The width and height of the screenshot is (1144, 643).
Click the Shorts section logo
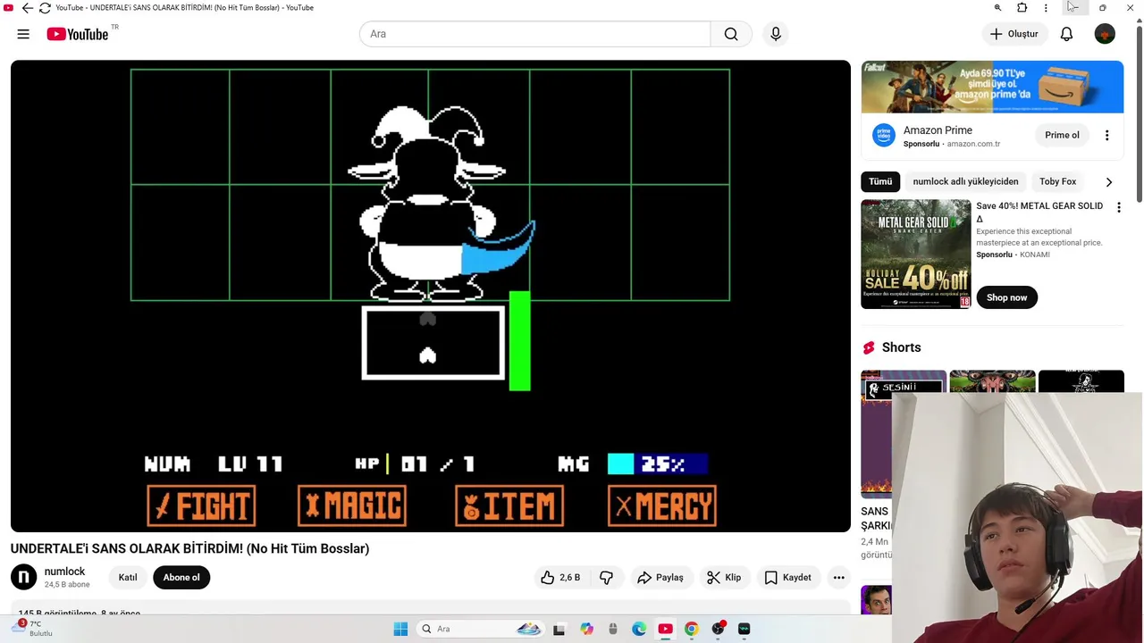(x=869, y=347)
